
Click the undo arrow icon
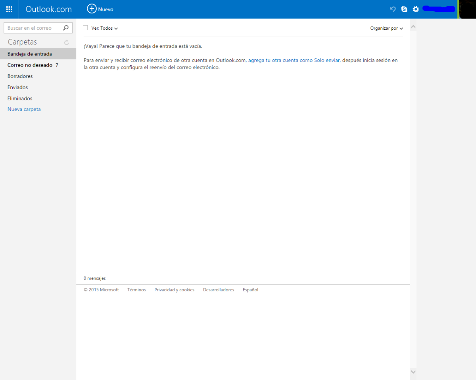(393, 9)
